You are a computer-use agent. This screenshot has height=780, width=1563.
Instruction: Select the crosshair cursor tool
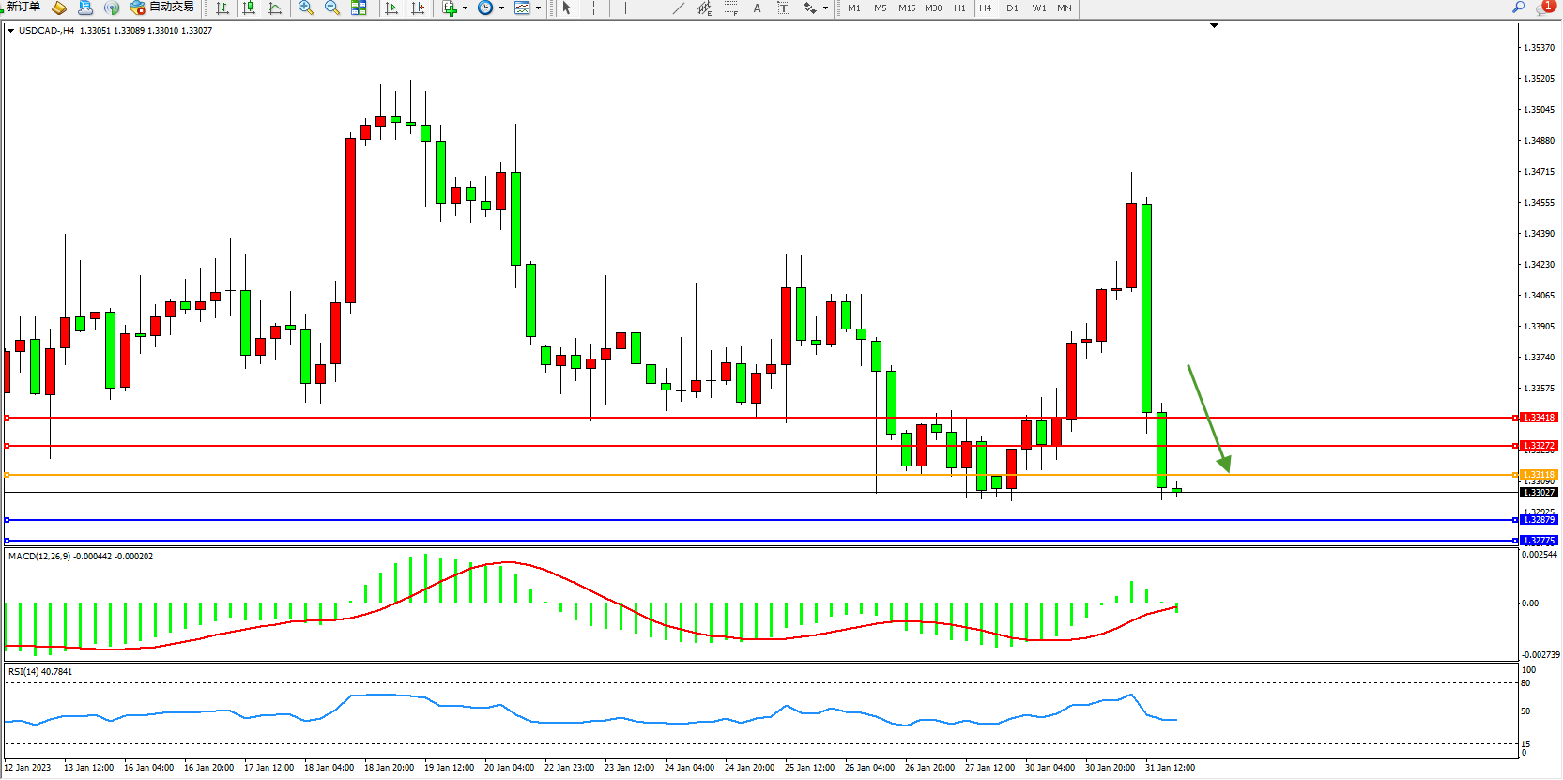point(593,8)
